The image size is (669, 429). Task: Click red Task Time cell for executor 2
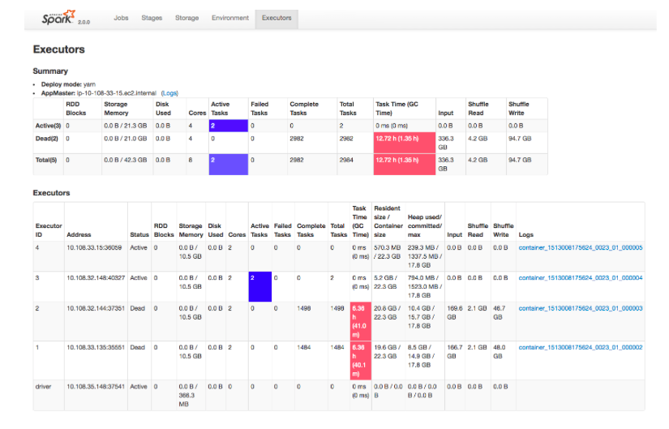coord(361,321)
